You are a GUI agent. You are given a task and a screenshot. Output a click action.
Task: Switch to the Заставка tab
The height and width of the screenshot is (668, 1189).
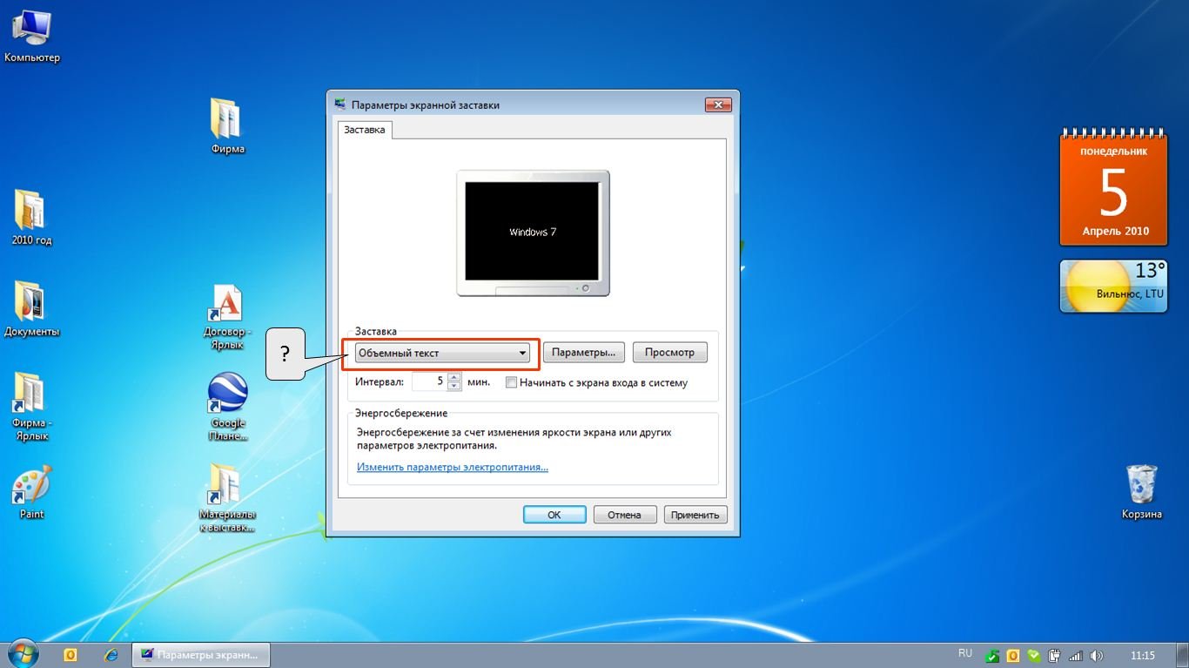tap(365, 130)
